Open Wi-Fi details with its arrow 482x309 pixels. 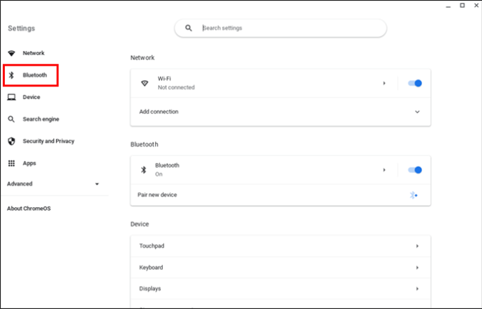pyautogui.click(x=384, y=83)
